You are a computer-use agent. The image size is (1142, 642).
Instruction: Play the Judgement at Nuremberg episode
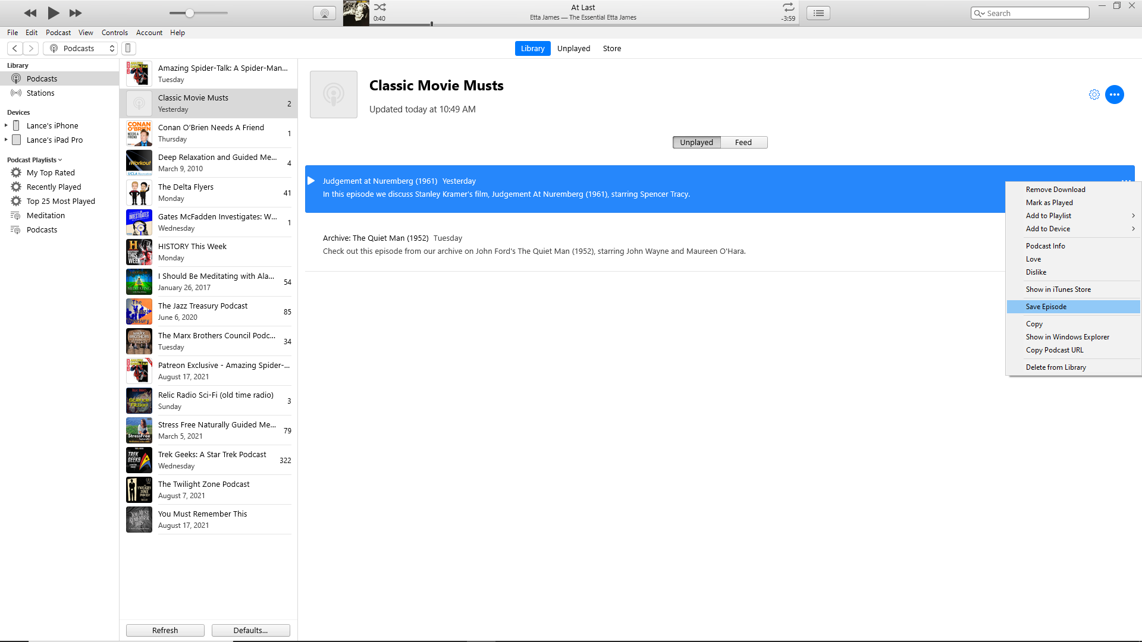click(x=311, y=181)
